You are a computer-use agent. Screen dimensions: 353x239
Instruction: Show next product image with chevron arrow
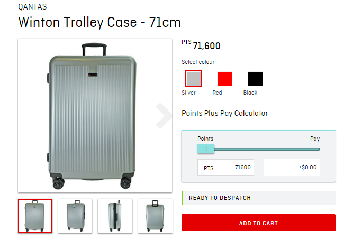164,116
